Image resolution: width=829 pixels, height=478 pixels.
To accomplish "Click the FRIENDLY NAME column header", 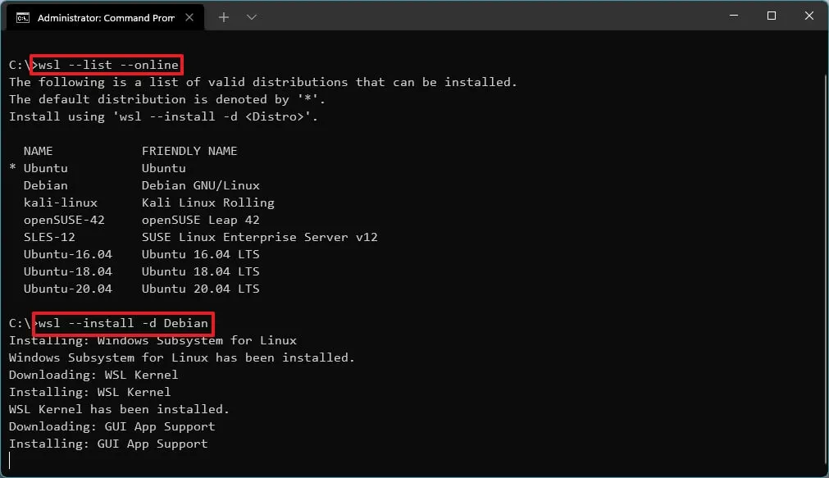I will pos(189,150).
